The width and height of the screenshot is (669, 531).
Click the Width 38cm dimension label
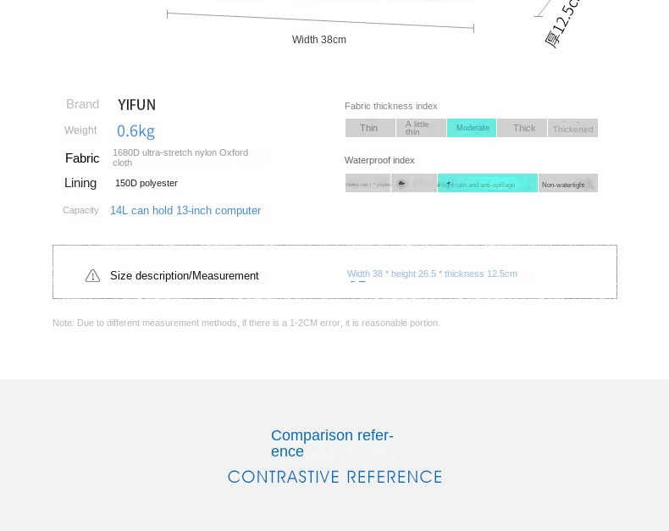click(x=319, y=40)
